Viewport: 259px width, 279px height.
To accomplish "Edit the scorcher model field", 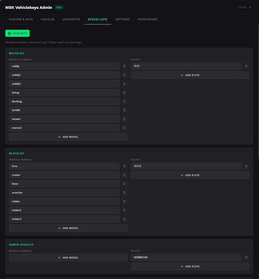I will pos(64,193).
